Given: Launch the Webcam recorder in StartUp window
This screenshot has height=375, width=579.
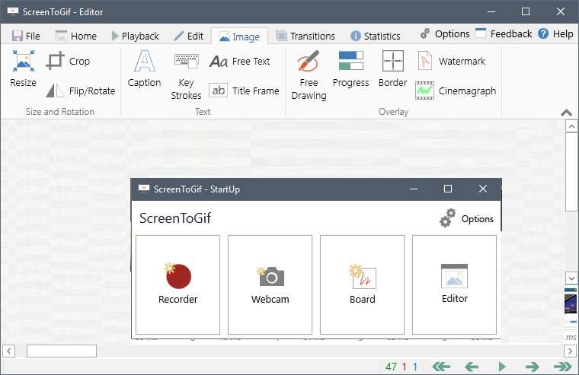Looking at the screenshot, I should 270,284.
